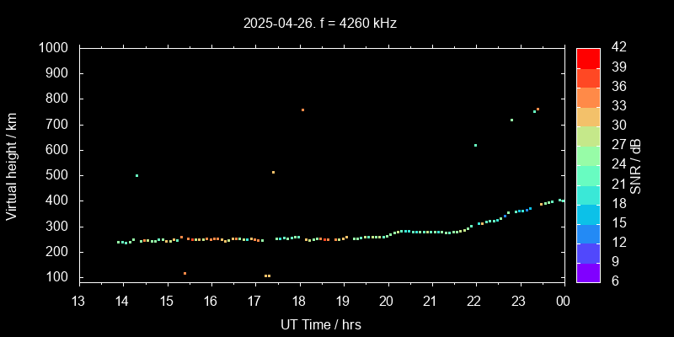Click the turquoise 18–21 dB colorbar segment
This screenshot has width=674, height=337.
tap(588, 194)
